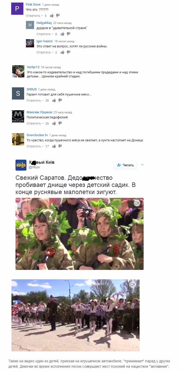Thumbs down the Максим Лушков comment

(60, 123)
